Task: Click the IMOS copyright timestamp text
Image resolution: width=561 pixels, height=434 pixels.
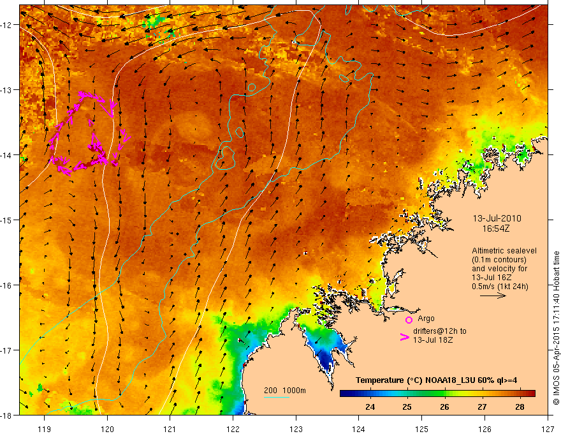Action: click(x=557, y=328)
